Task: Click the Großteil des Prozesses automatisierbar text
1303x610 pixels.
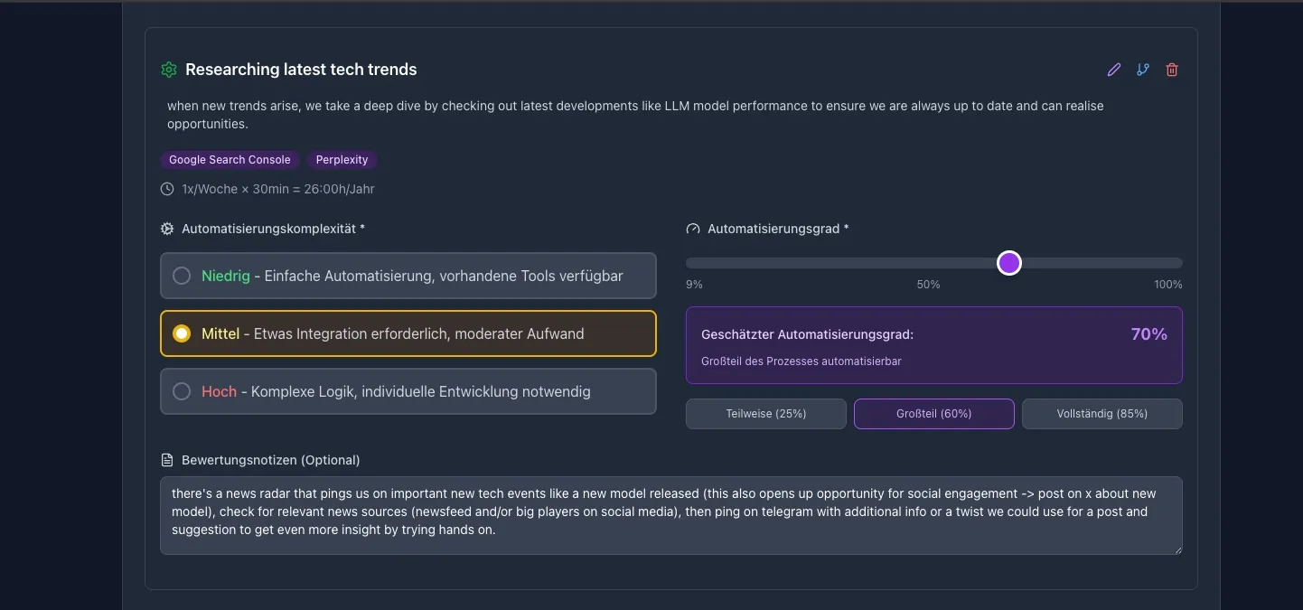Action: point(801,361)
